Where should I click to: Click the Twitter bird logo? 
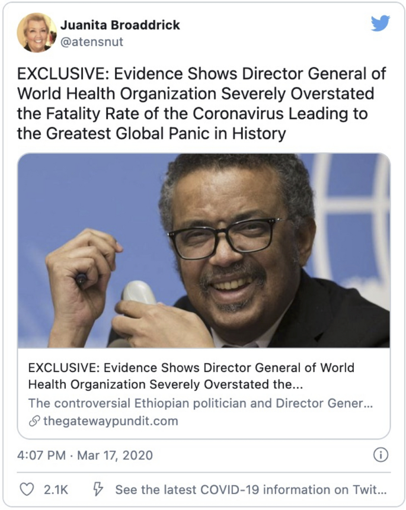pos(381,23)
